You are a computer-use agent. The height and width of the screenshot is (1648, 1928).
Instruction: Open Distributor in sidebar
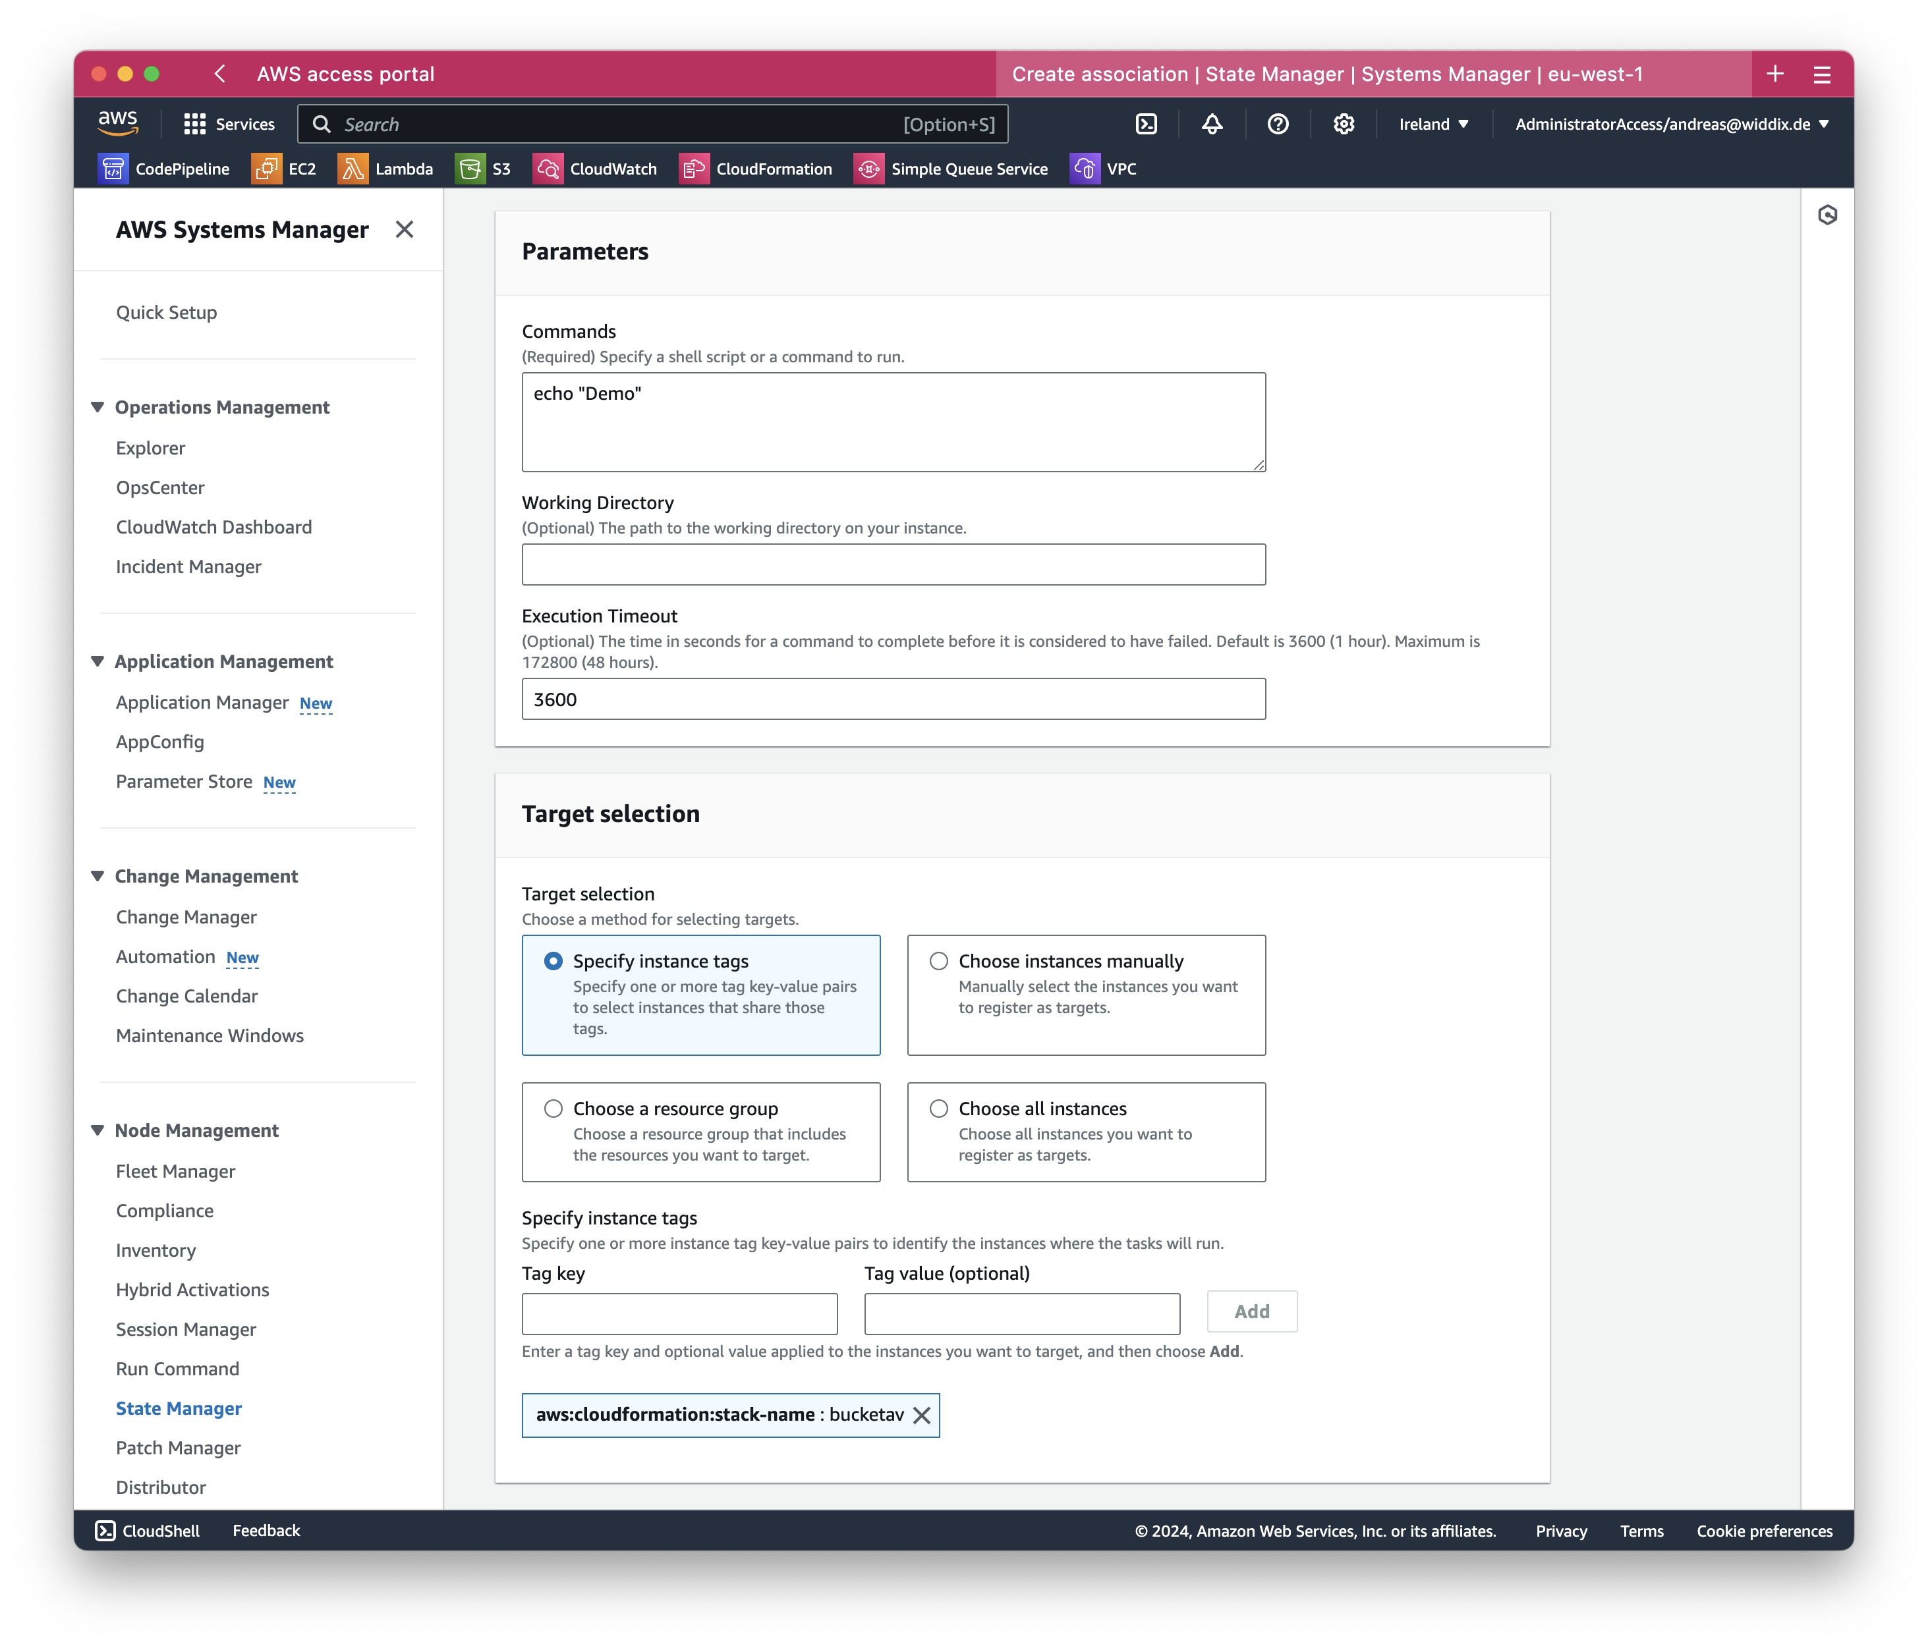(161, 1487)
